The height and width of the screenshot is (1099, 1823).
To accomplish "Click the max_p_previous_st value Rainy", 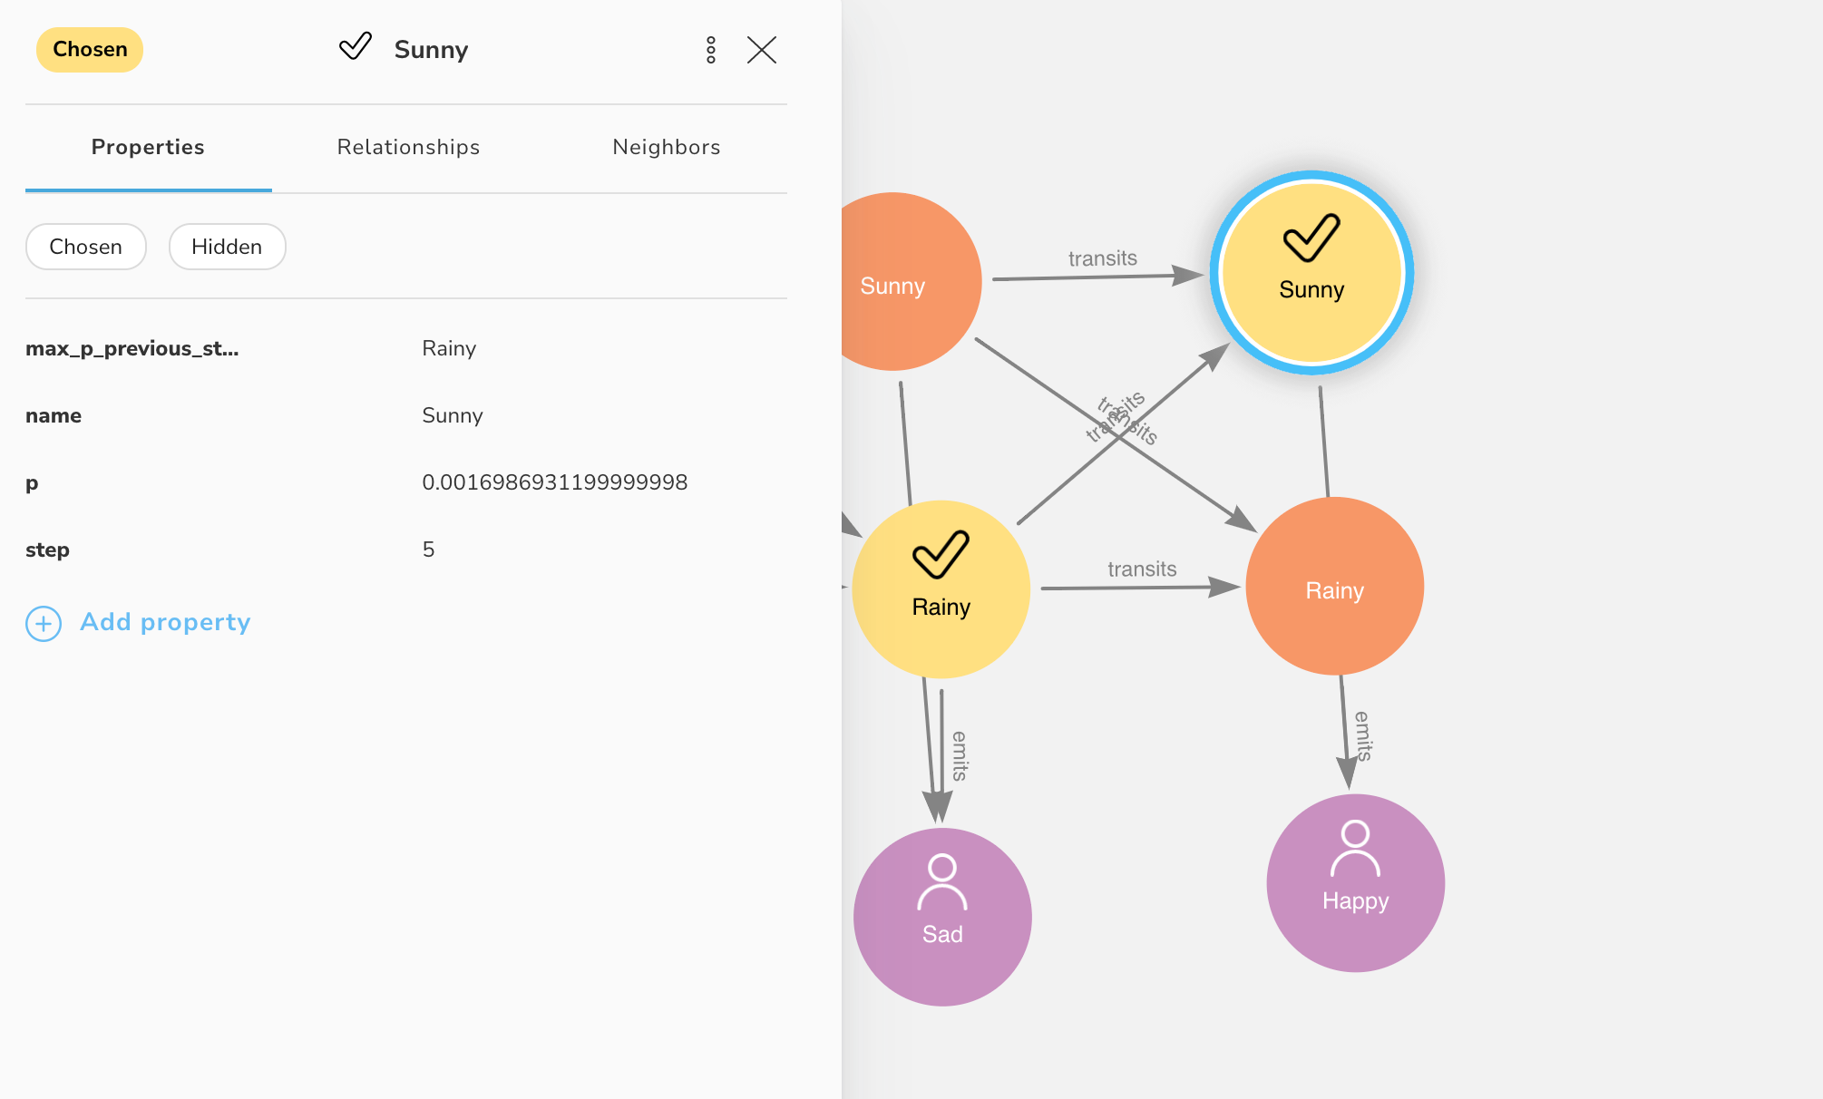I will click(449, 348).
